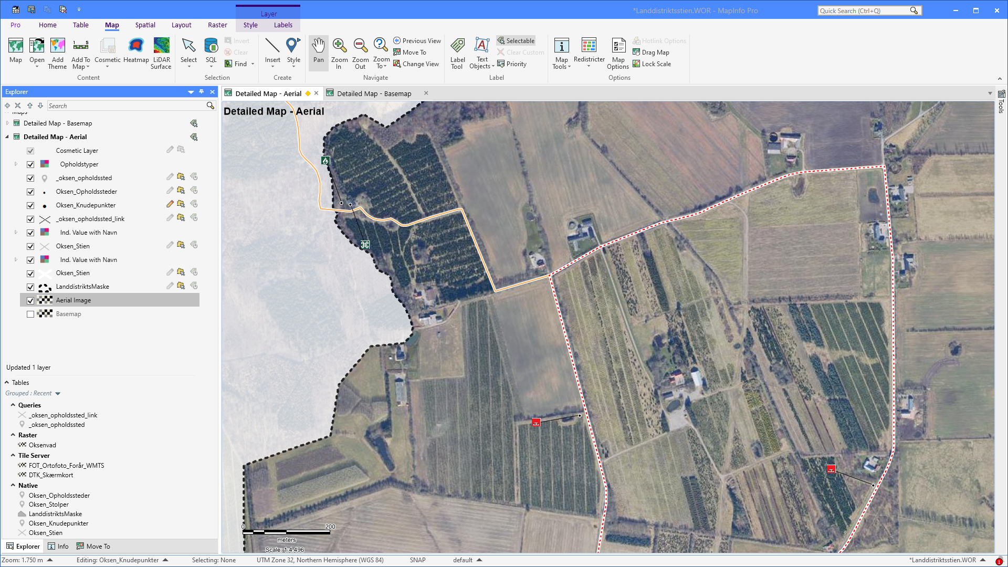This screenshot has width=1008, height=567.
Task: Toggle editable pencil on Oksen_Knudepunkter layer
Action: coord(170,204)
